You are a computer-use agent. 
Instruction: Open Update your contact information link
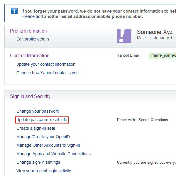pos(46,64)
